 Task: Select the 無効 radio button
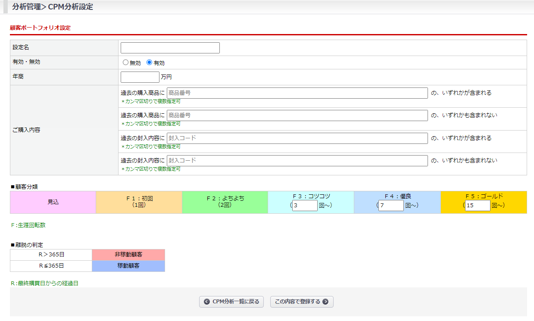pos(126,62)
